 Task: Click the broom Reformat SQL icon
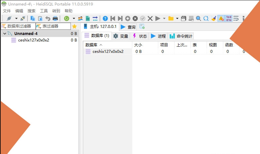[x=214, y=18]
